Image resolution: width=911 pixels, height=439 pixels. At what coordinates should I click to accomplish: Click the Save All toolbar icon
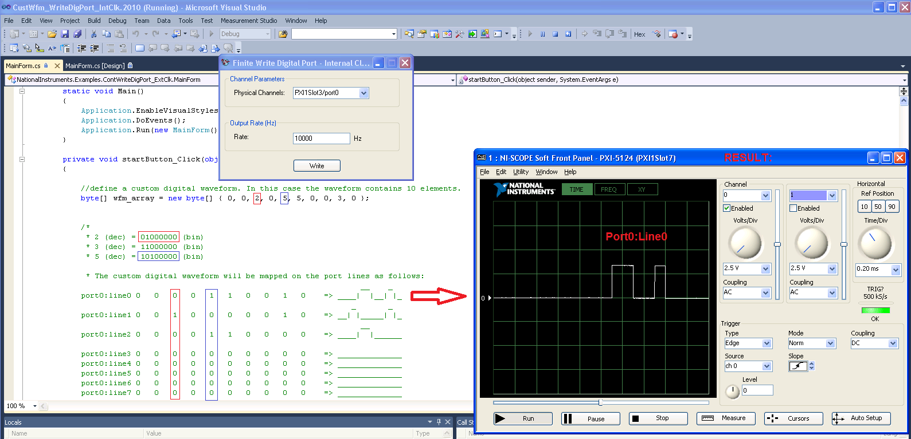(77, 34)
